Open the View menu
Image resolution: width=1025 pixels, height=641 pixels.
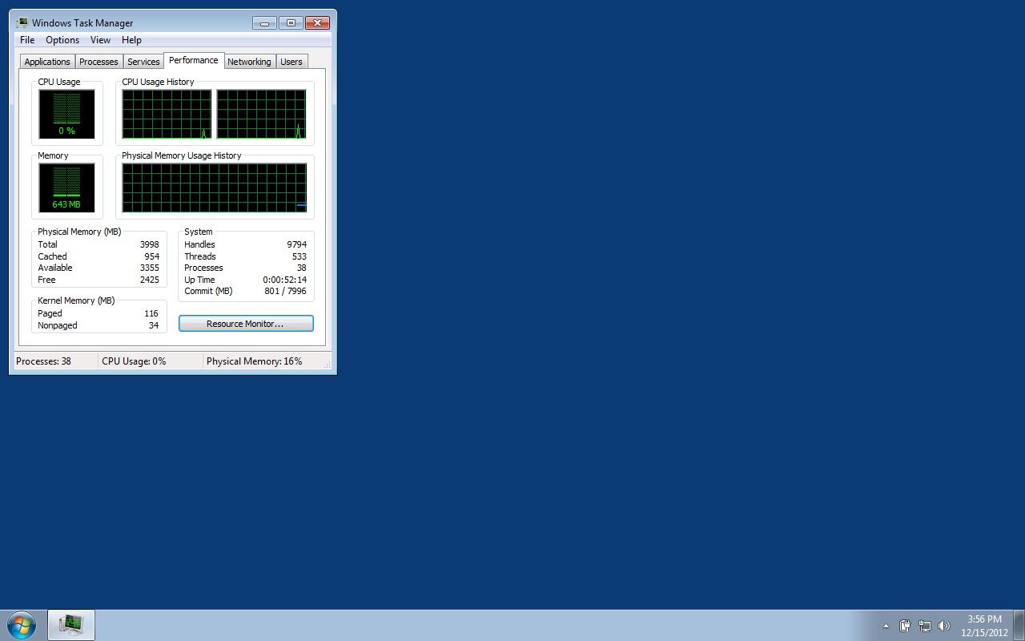100,40
